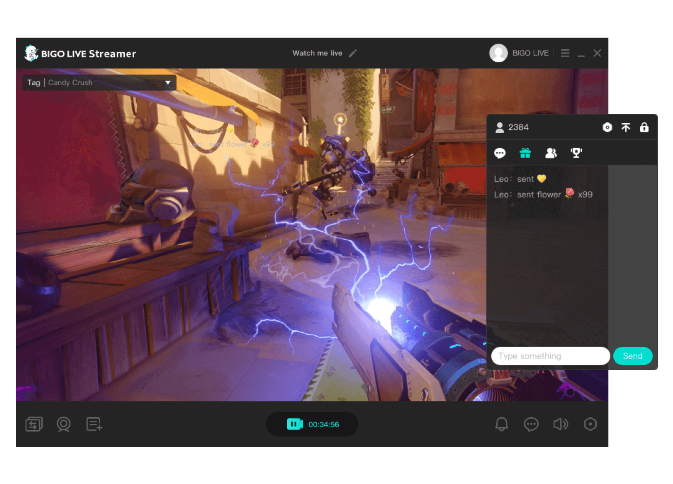The height and width of the screenshot is (484, 673).
Task: Open the Candy Crush tag dropdown
Action: tap(168, 83)
